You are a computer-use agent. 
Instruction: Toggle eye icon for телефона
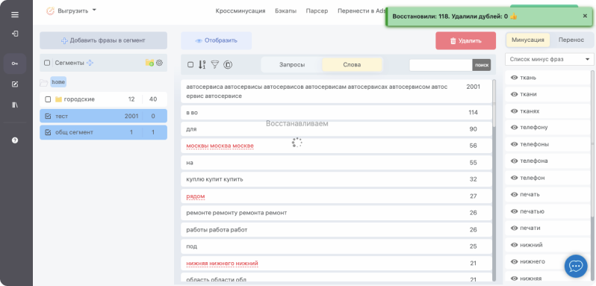(515, 161)
